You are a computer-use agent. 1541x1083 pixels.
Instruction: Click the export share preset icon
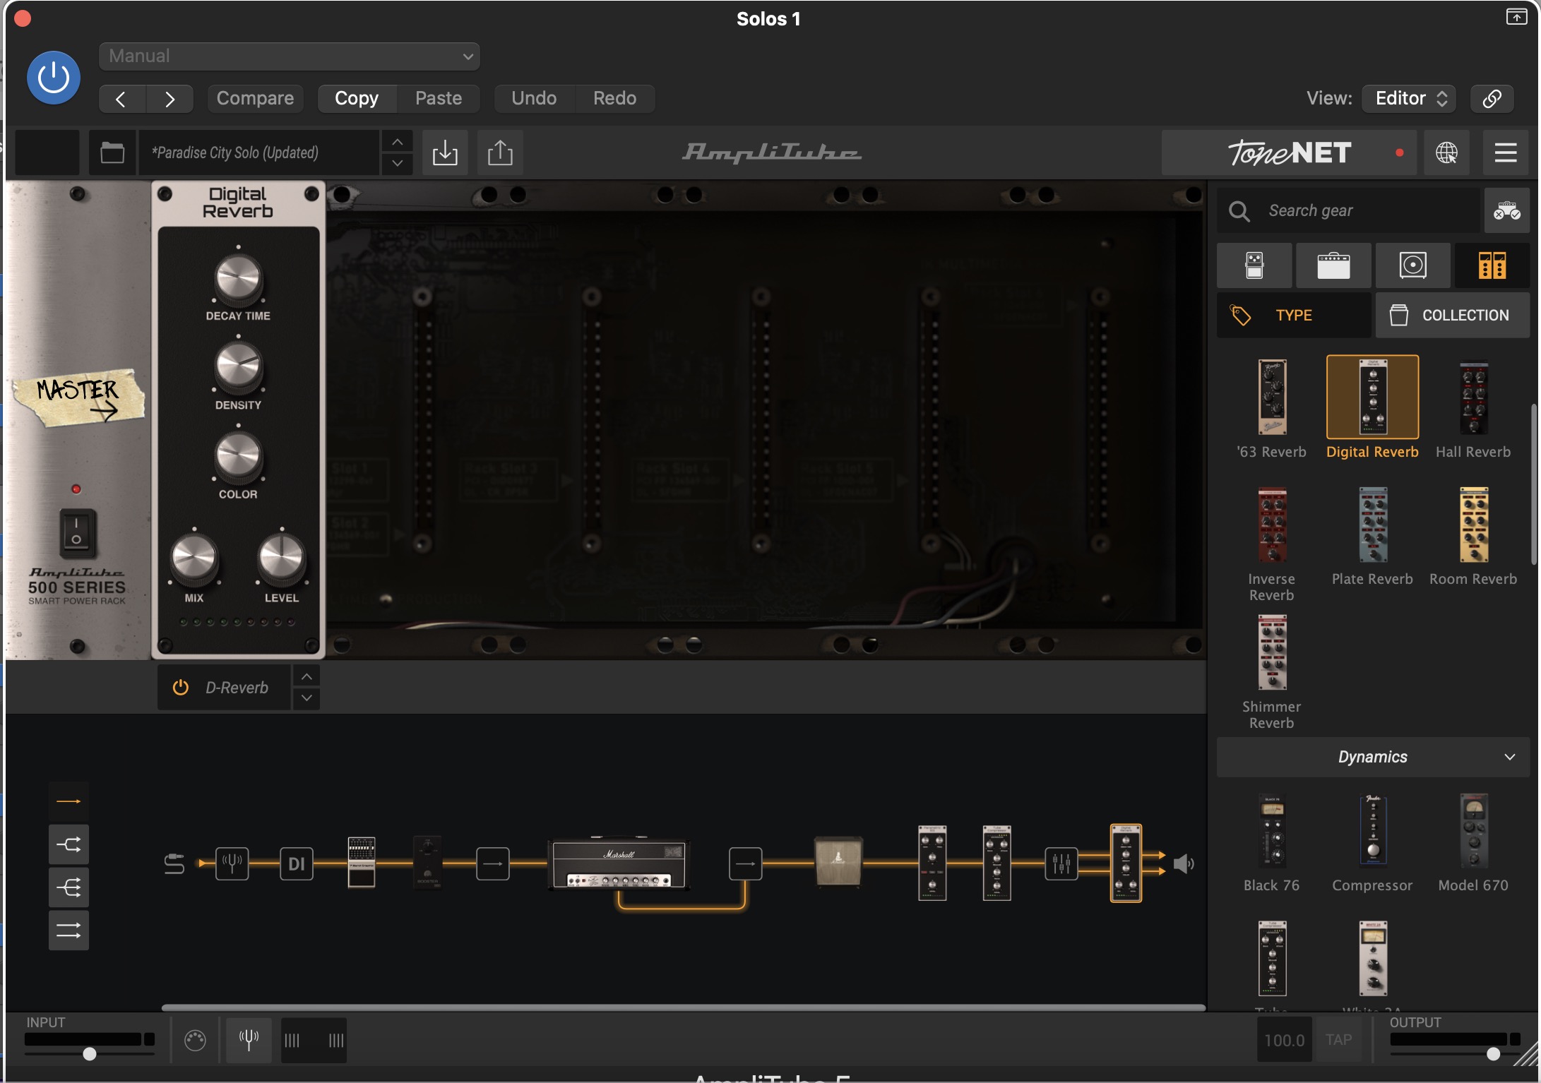(500, 152)
